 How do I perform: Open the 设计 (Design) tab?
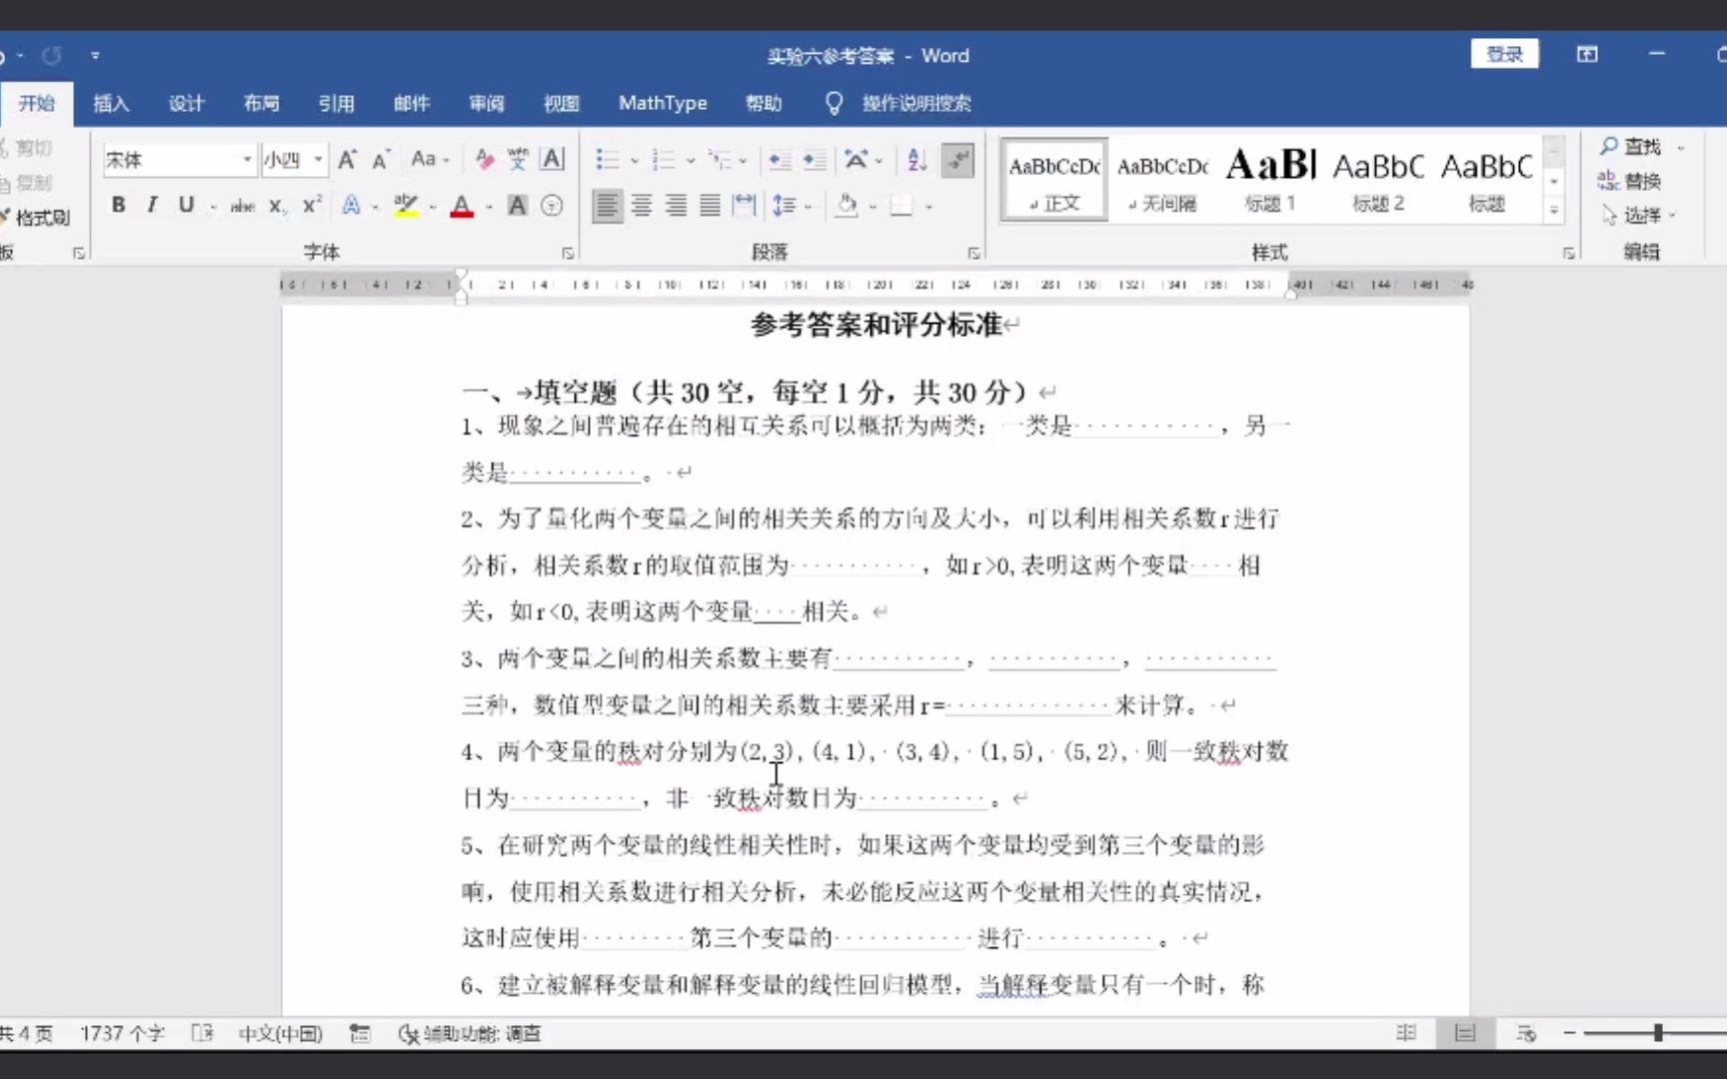[186, 103]
